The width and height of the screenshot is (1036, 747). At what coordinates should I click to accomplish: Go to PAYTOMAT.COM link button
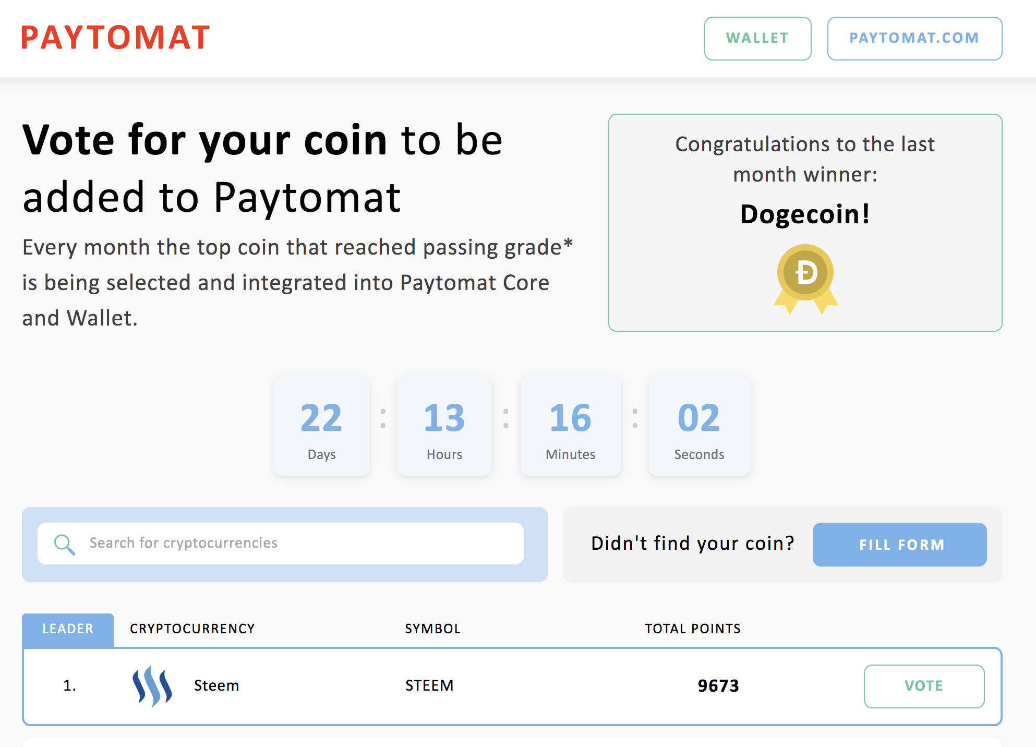[x=914, y=39]
